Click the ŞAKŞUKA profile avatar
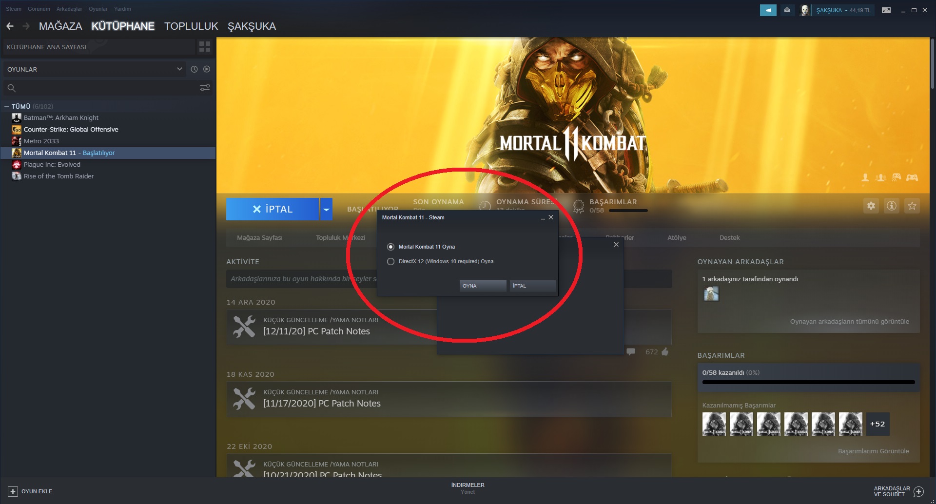936x504 pixels. point(805,10)
